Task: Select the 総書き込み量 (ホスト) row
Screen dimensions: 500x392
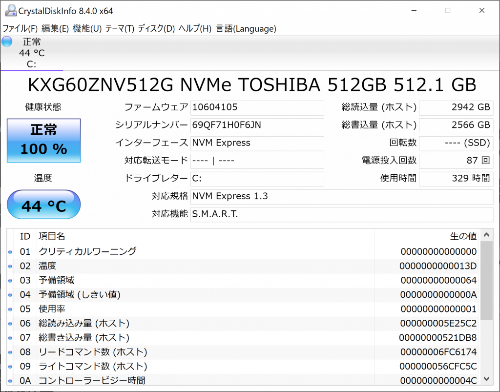Action: click(x=243, y=338)
